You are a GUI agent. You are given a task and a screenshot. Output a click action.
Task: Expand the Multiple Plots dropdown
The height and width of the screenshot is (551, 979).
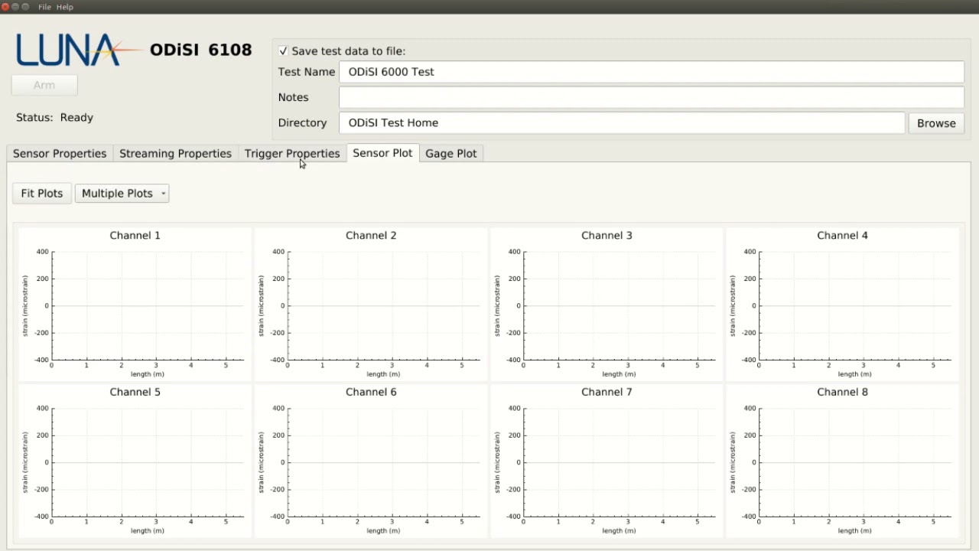point(122,194)
